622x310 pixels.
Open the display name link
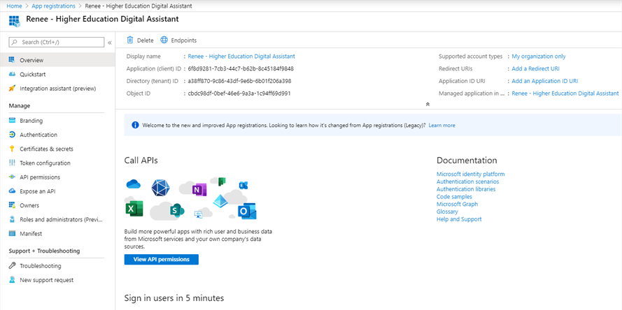click(x=241, y=57)
